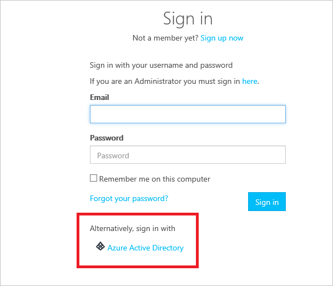Click the large Sign in heading

(x=188, y=18)
